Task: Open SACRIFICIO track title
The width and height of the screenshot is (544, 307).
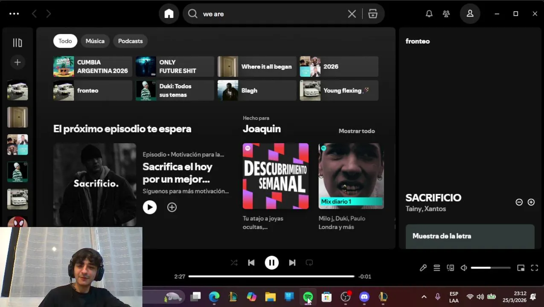Action: (x=433, y=198)
